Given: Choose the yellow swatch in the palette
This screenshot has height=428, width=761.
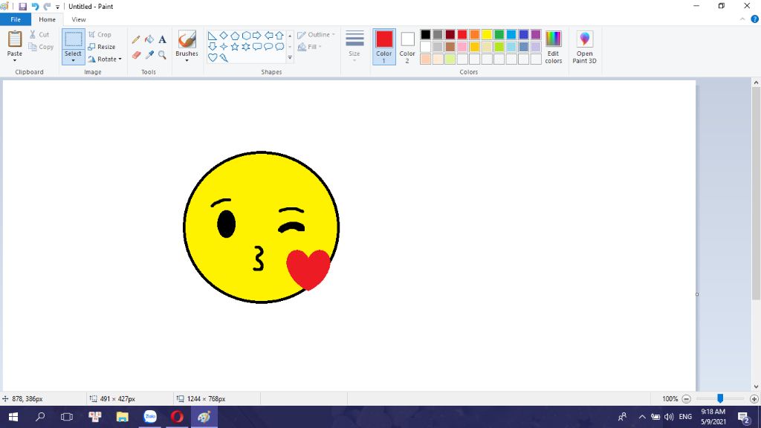Looking at the screenshot, I should click(x=486, y=34).
